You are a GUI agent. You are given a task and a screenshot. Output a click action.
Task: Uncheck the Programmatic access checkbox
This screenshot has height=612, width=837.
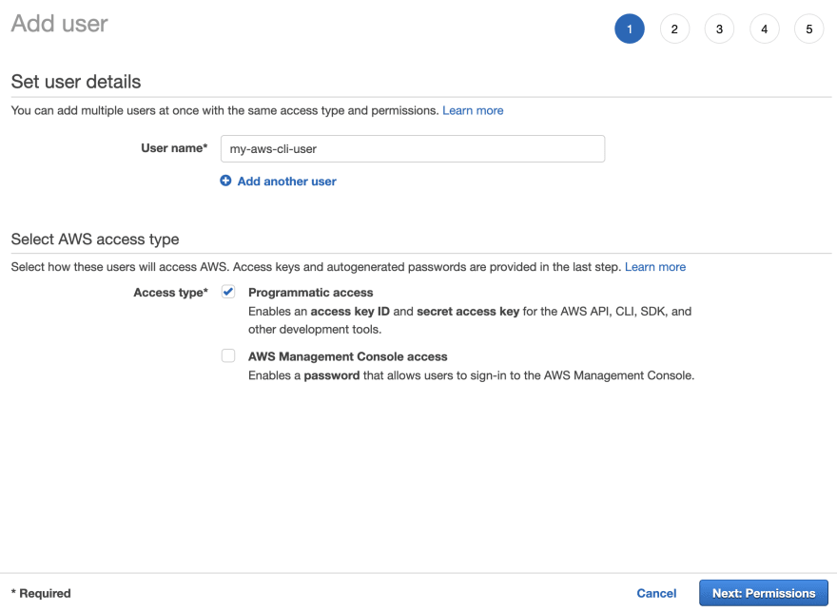(228, 292)
